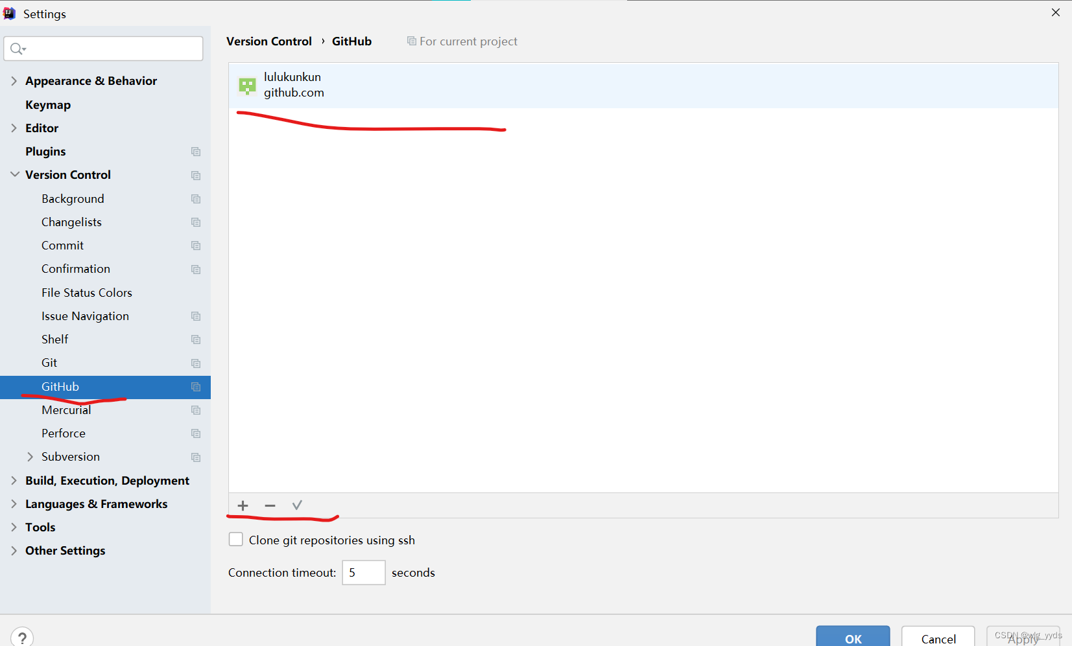Expand the Editor section
Screen dimensions: 1072x646
click(14, 128)
